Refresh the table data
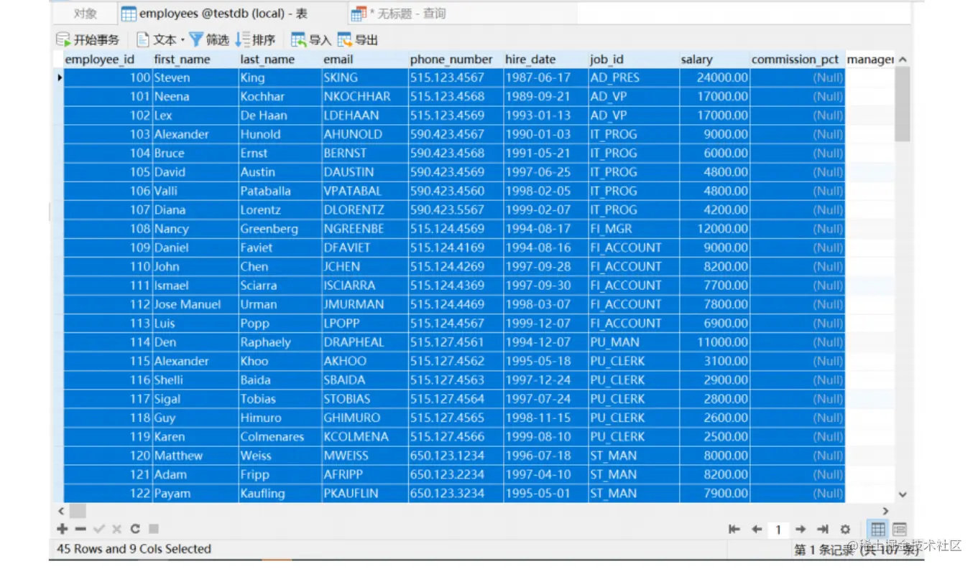The height and width of the screenshot is (569, 978). (135, 529)
